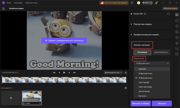Open the Длительность (3s) dropdown
Image resolution: width=180 pixels, height=108 pixels.
113,73
